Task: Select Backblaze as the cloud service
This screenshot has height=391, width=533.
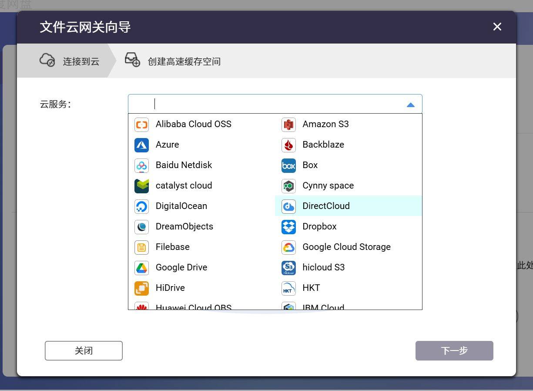Action: pyautogui.click(x=349, y=145)
